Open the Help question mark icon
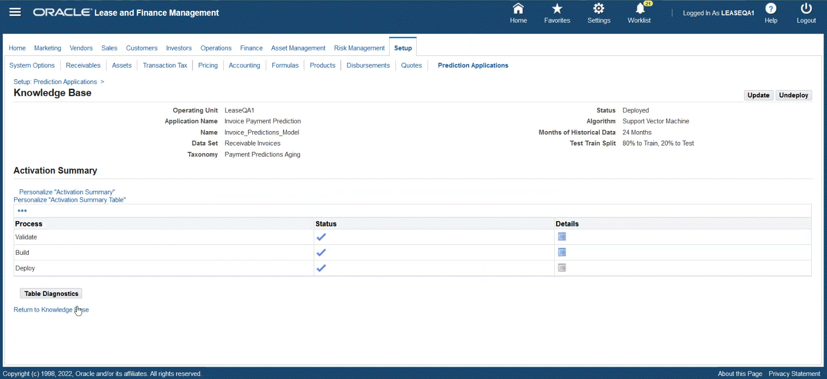The width and height of the screenshot is (827, 379). point(771,8)
